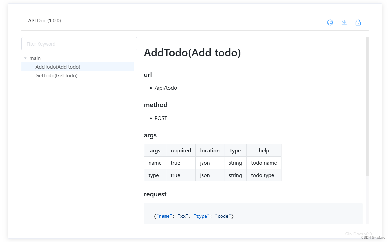Screen dimensions: 390x242
Task: Collapse the main tree node arrow
Action: (x=25, y=58)
